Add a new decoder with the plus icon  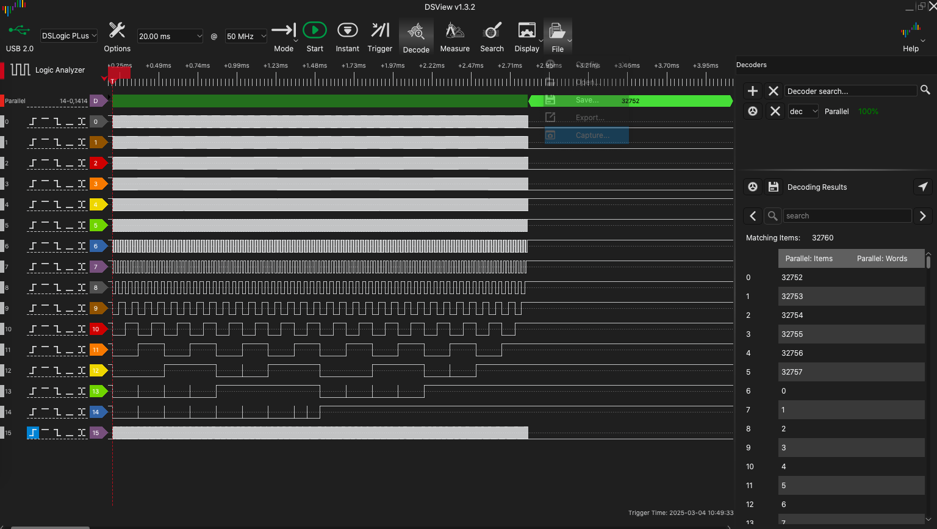pos(752,90)
